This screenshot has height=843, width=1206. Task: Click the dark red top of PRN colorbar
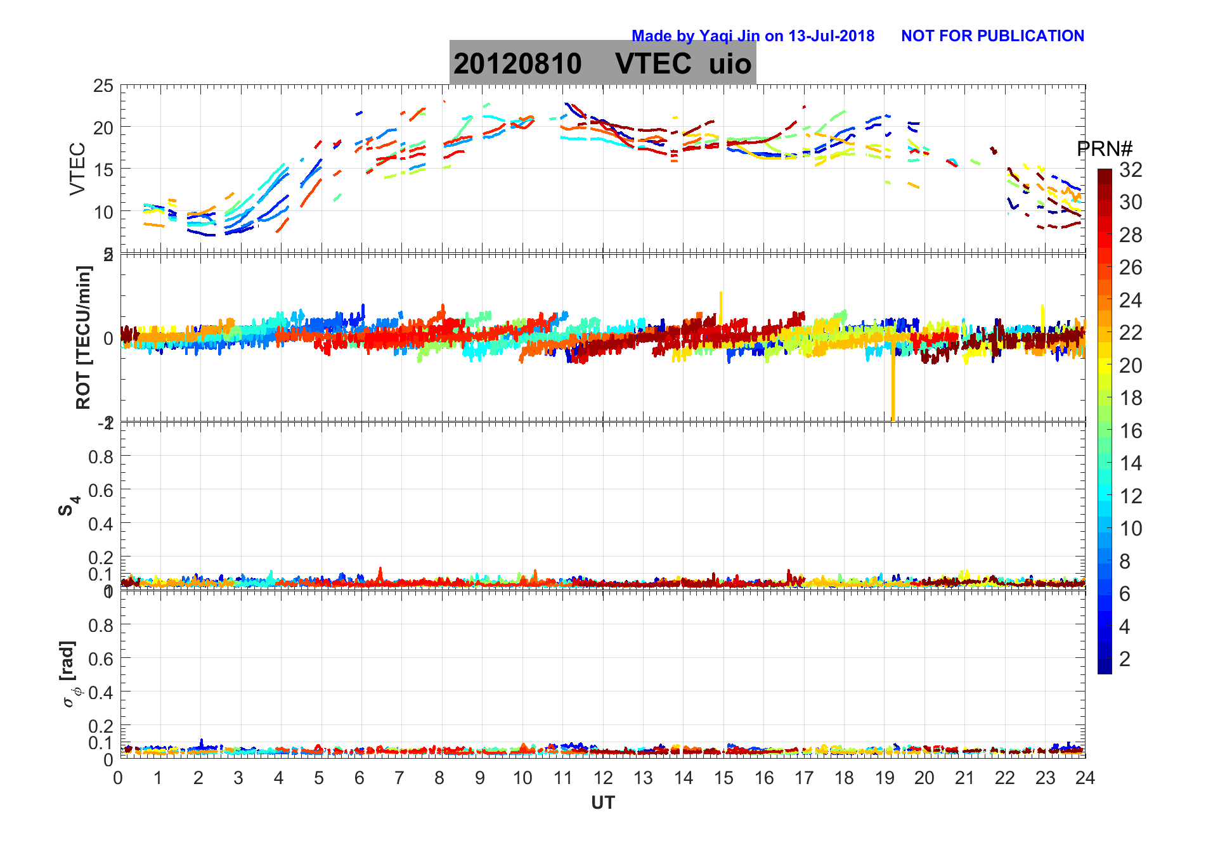click(1105, 176)
